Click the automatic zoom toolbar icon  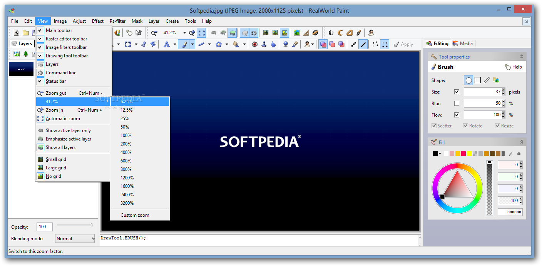(x=201, y=33)
